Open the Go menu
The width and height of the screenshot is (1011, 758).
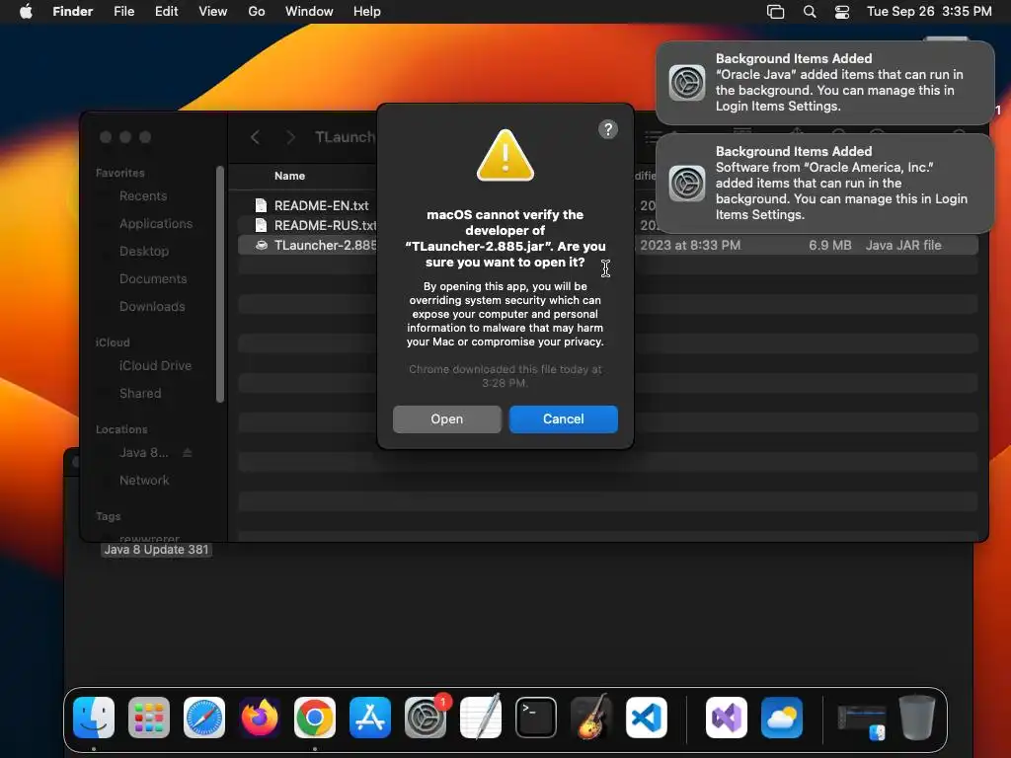pos(257,12)
